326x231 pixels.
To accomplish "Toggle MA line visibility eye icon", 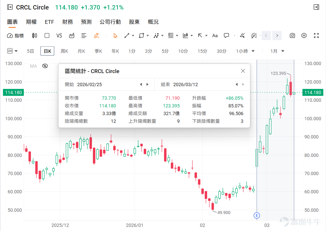I will coord(45,66).
